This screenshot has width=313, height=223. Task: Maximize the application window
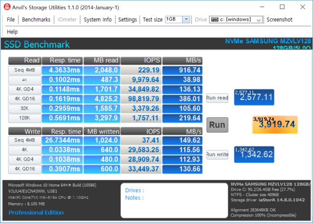coord(282,7)
